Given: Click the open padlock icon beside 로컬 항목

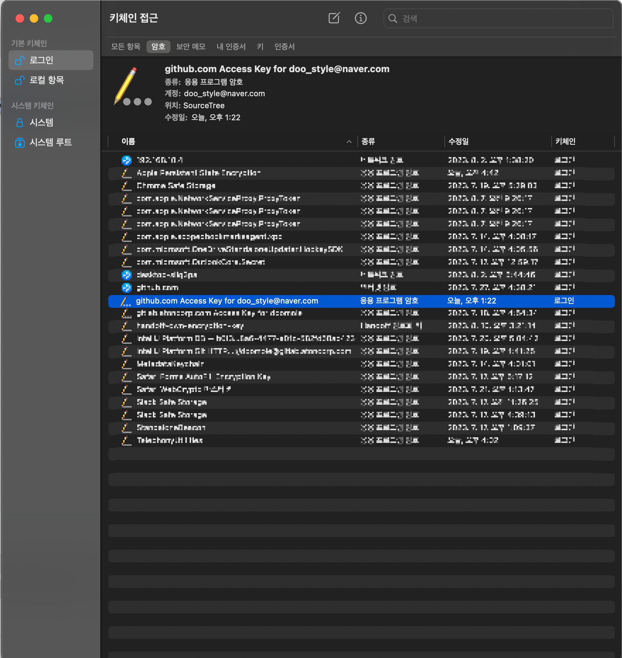Looking at the screenshot, I should tap(20, 80).
